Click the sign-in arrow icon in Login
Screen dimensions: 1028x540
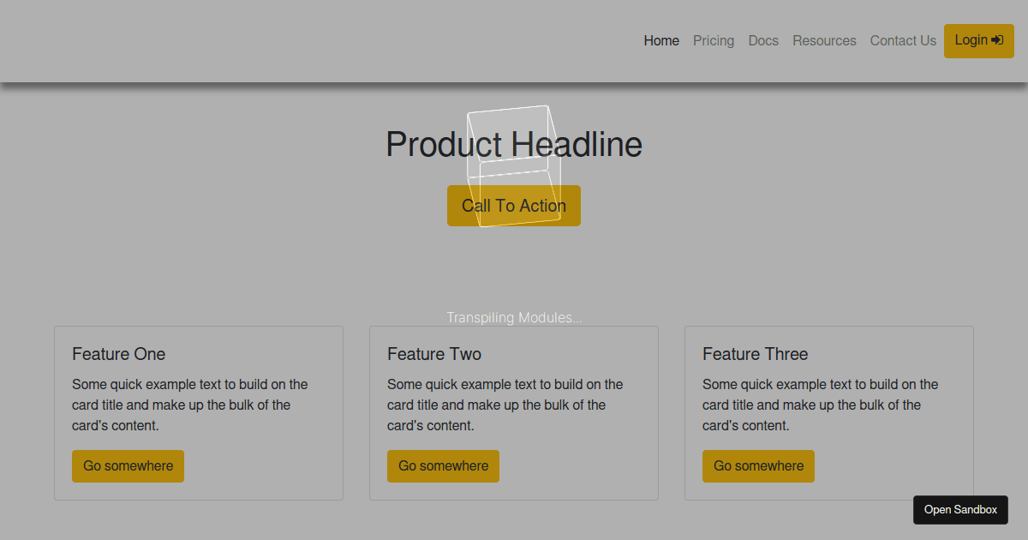pyautogui.click(x=996, y=40)
